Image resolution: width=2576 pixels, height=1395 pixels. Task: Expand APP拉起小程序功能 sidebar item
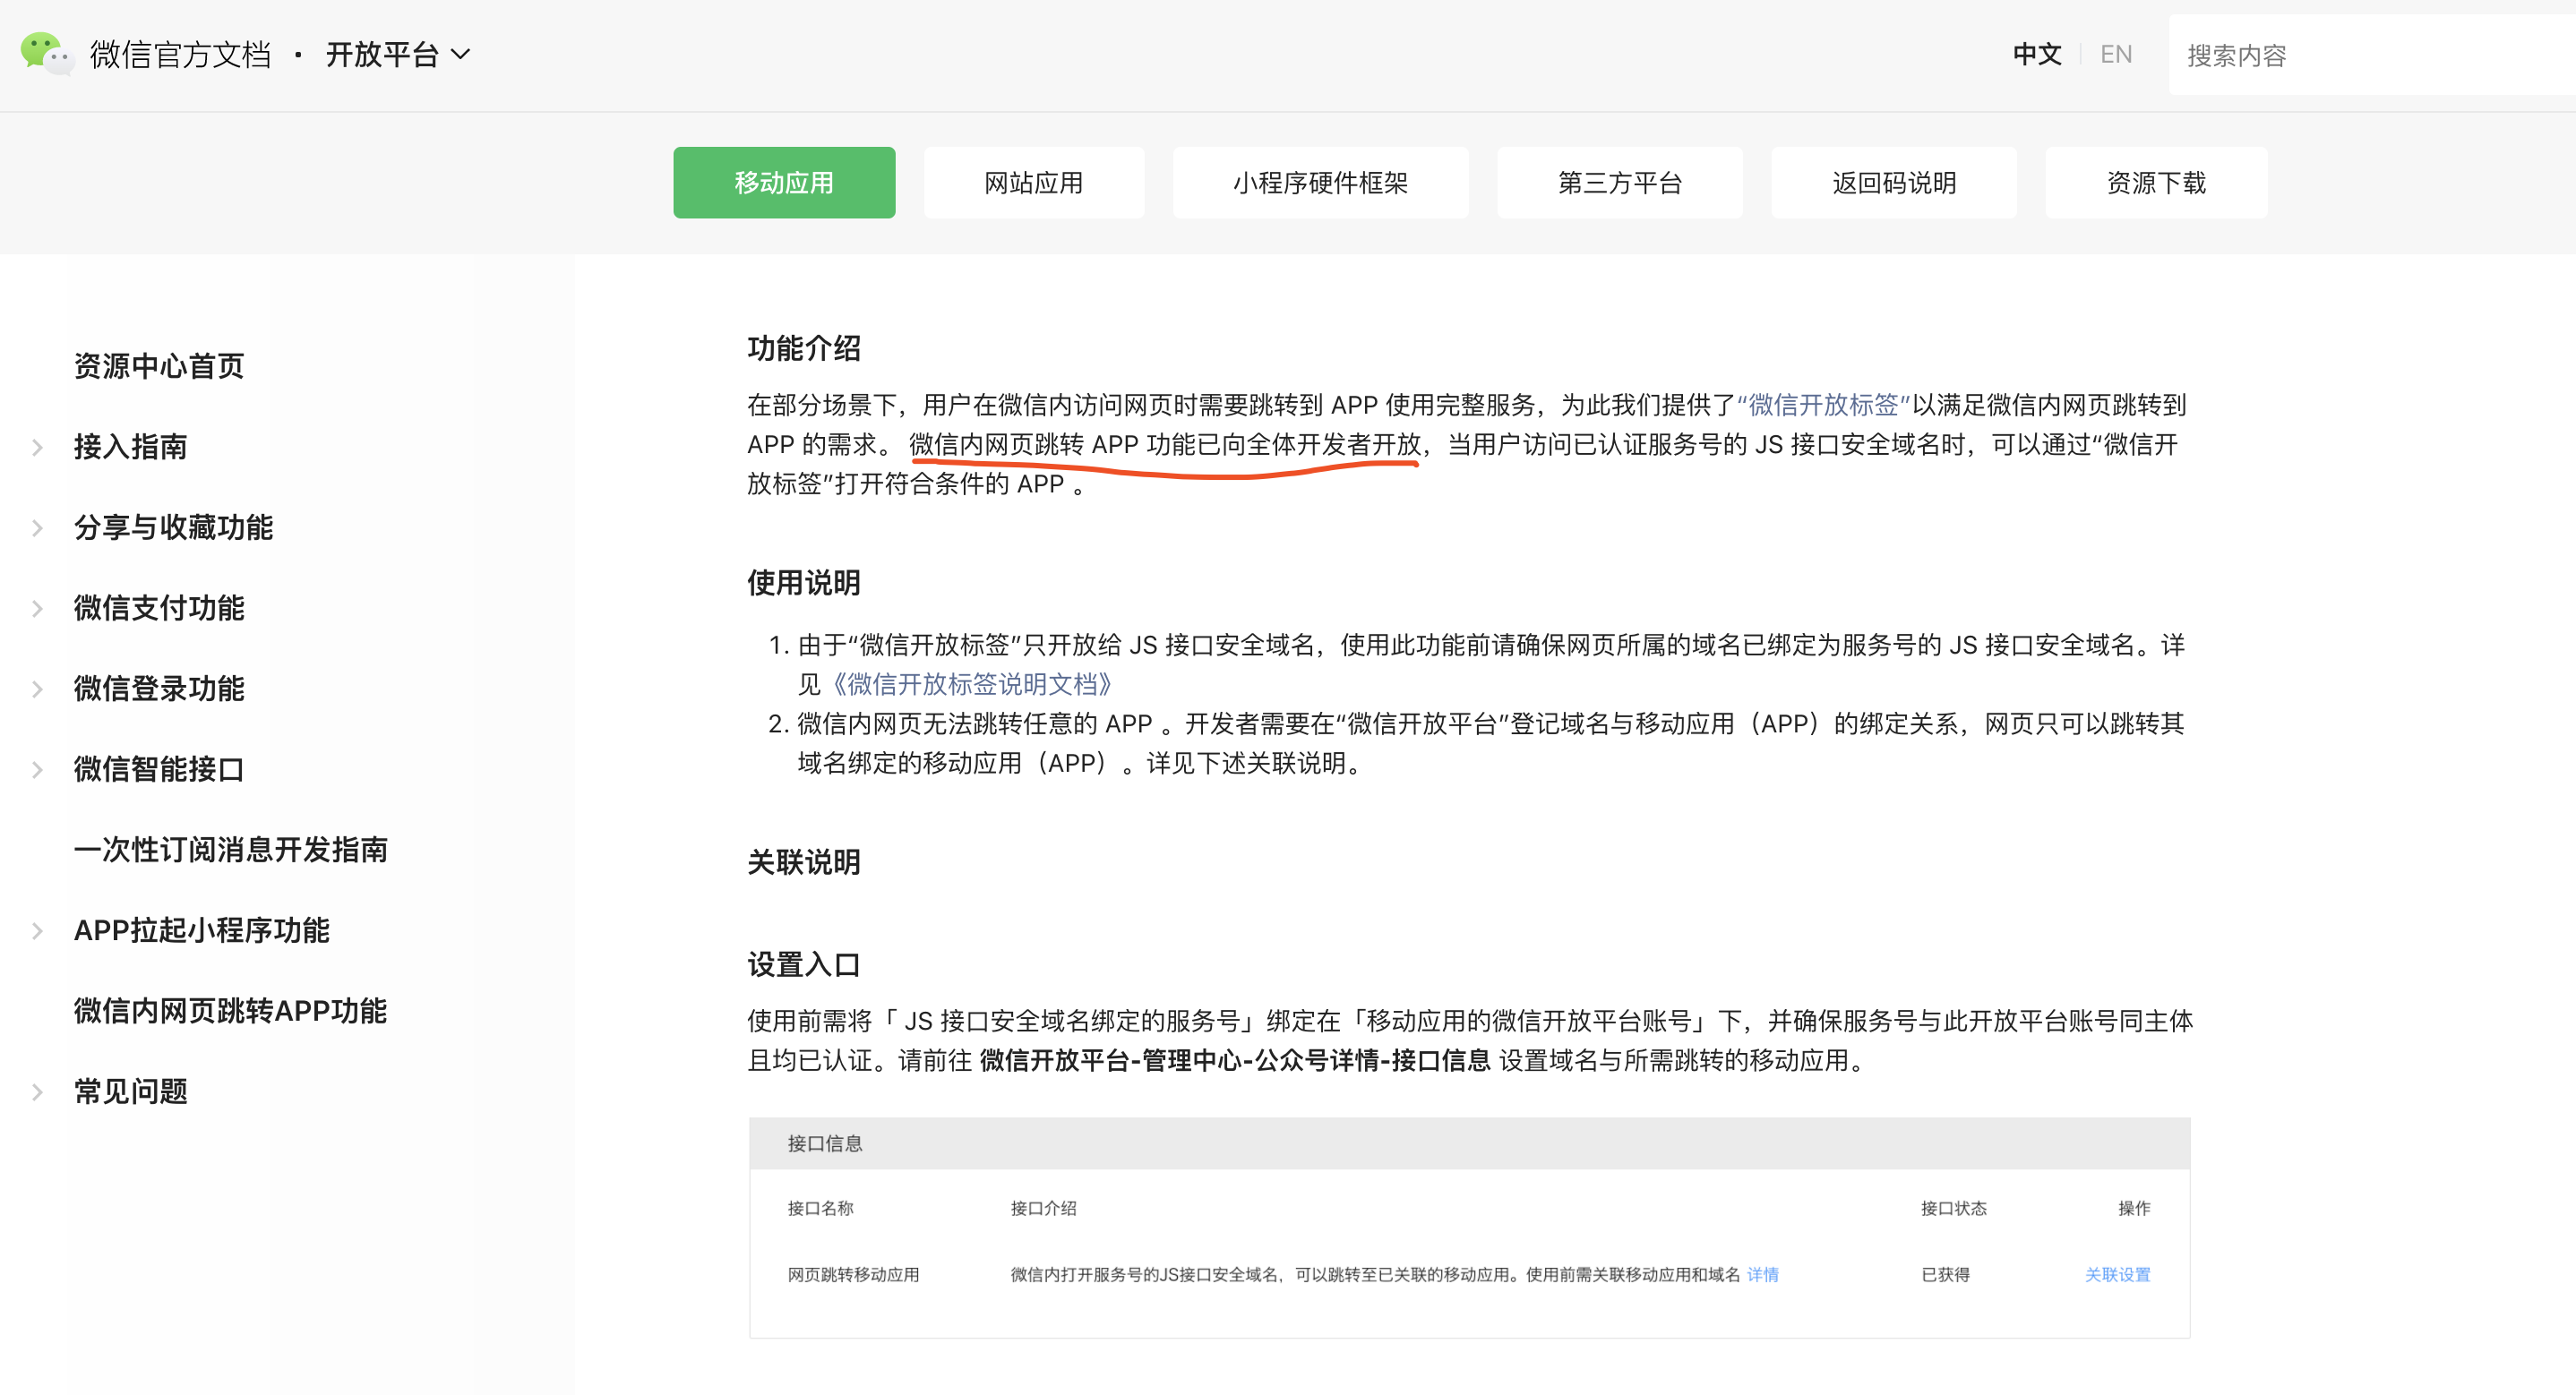click(x=37, y=931)
